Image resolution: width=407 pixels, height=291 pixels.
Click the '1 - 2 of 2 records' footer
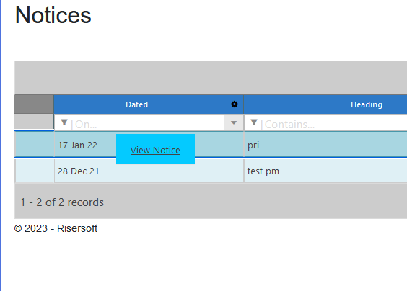(62, 202)
